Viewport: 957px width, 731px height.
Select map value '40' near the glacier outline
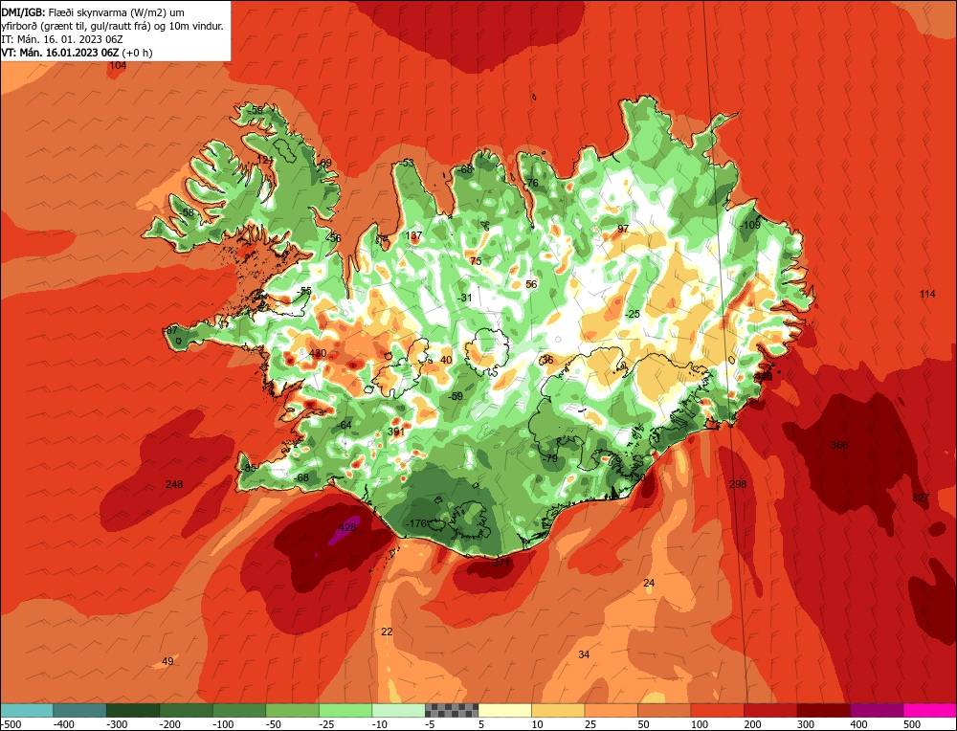click(x=446, y=360)
